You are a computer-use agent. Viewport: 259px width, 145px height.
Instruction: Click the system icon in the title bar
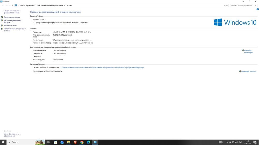click(1, 2)
